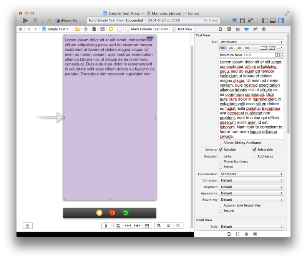
Task: Open the Correction dropdown
Action: (x=251, y=181)
